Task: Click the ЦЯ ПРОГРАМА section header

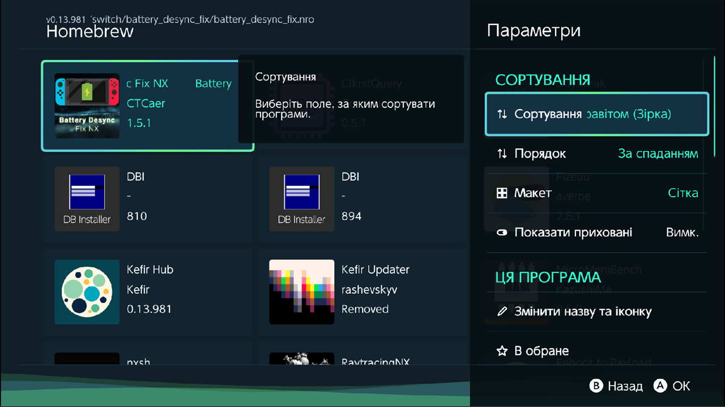Action: 548,278
